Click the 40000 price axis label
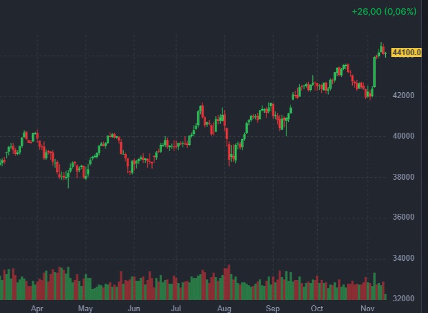The image size is (428, 313). (404, 136)
